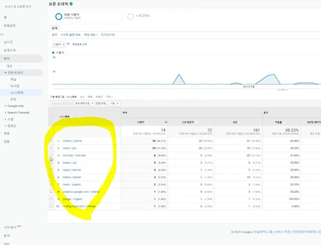Open 맞춤설정 in sidebar
The height and width of the screenshot is (245, 321).
coord(10,25)
